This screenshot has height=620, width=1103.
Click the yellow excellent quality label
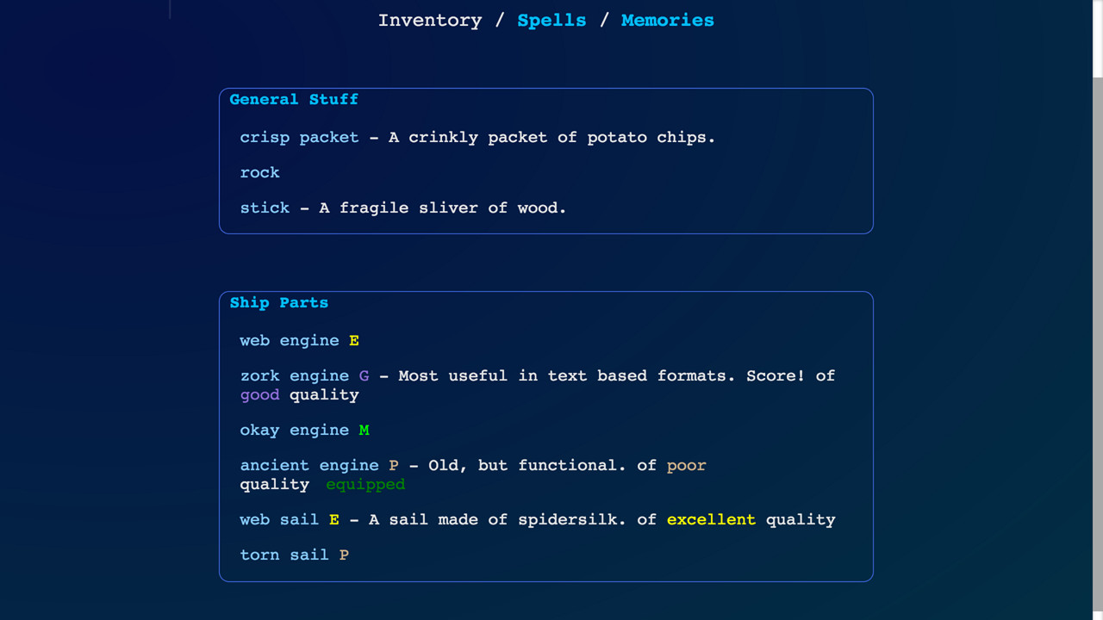coord(711,519)
